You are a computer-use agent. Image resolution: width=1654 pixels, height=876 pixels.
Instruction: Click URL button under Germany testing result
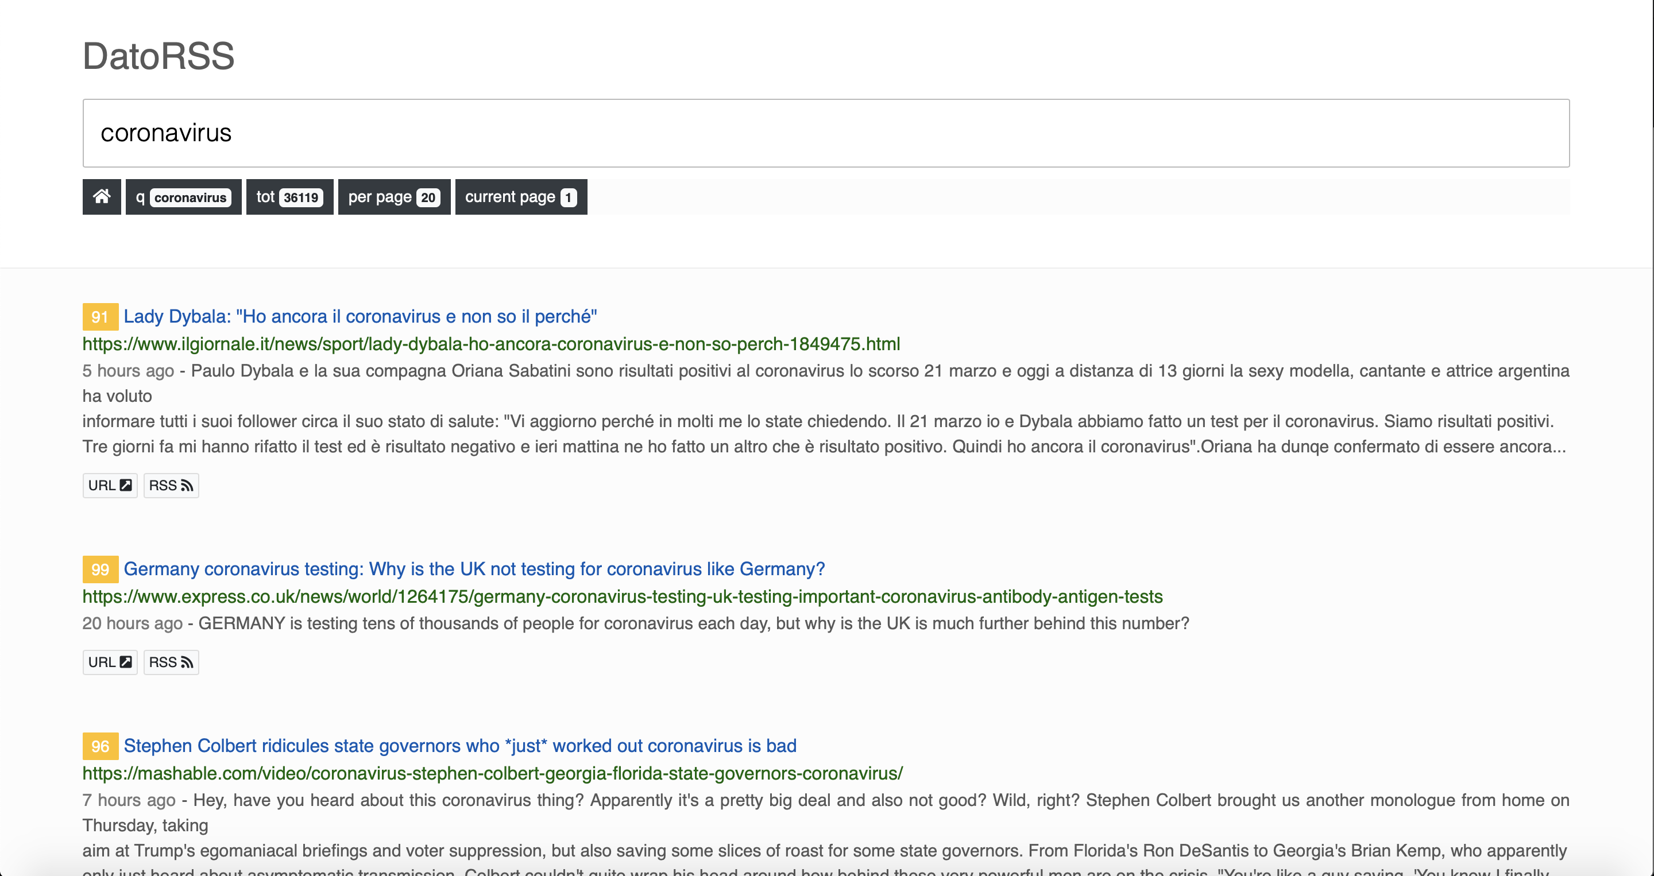[x=110, y=662]
